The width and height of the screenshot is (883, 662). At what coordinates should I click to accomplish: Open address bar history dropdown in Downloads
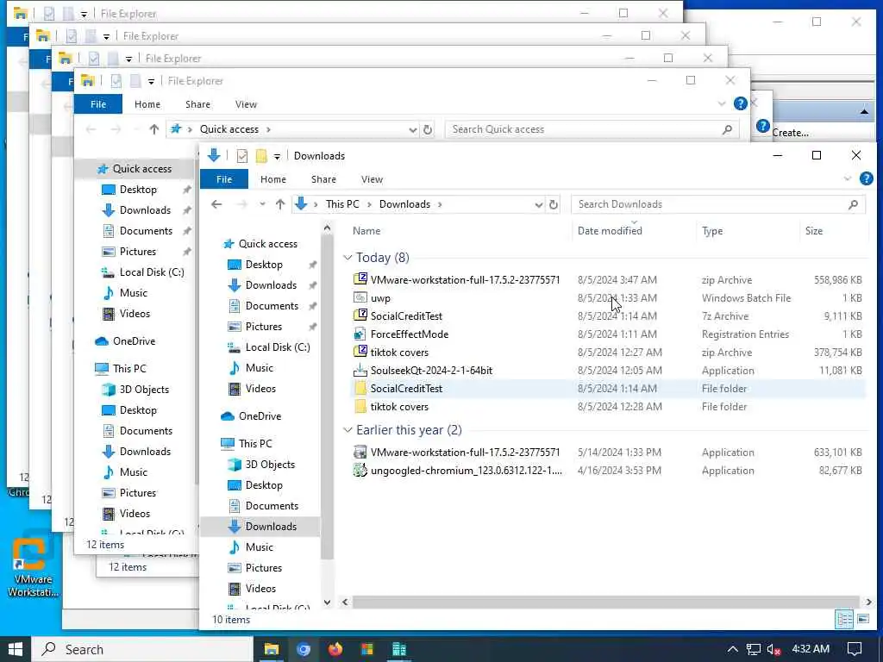click(538, 204)
